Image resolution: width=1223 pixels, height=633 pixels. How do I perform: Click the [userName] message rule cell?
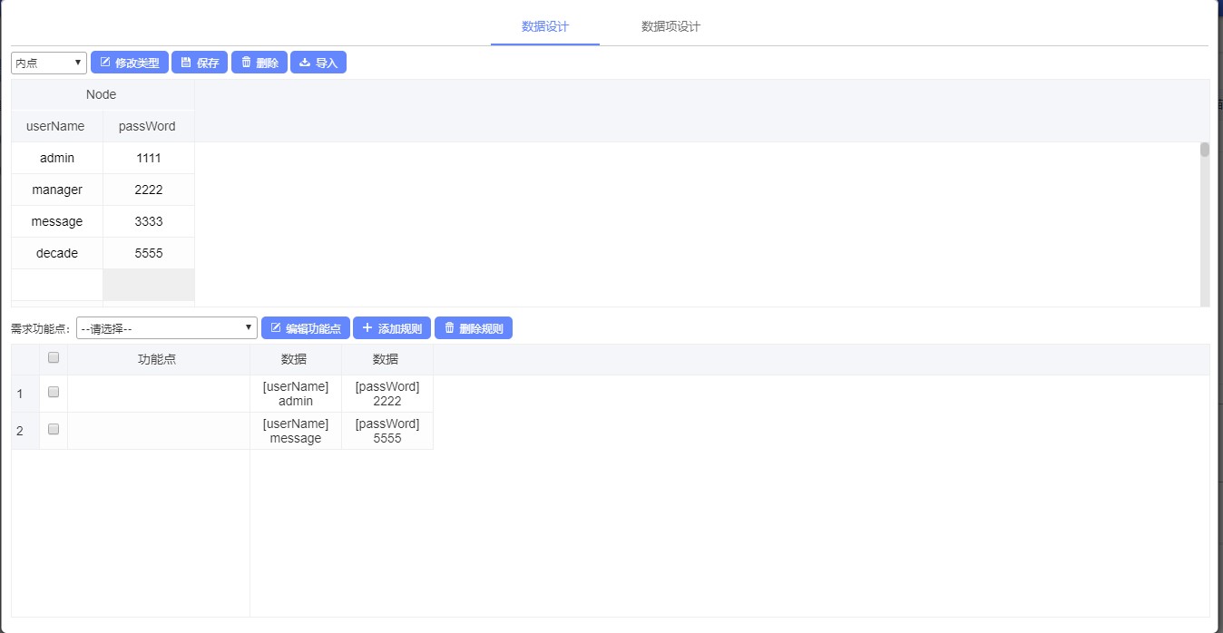pyautogui.click(x=296, y=431)
